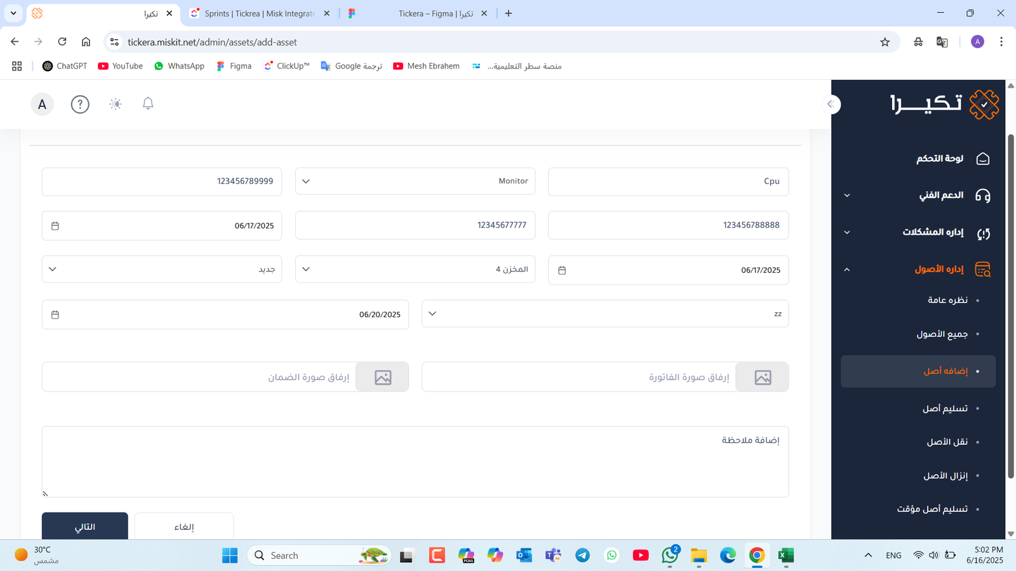Click the إضافة ملاحظة notes text area
1016x571 pixels.
(415, 462)
